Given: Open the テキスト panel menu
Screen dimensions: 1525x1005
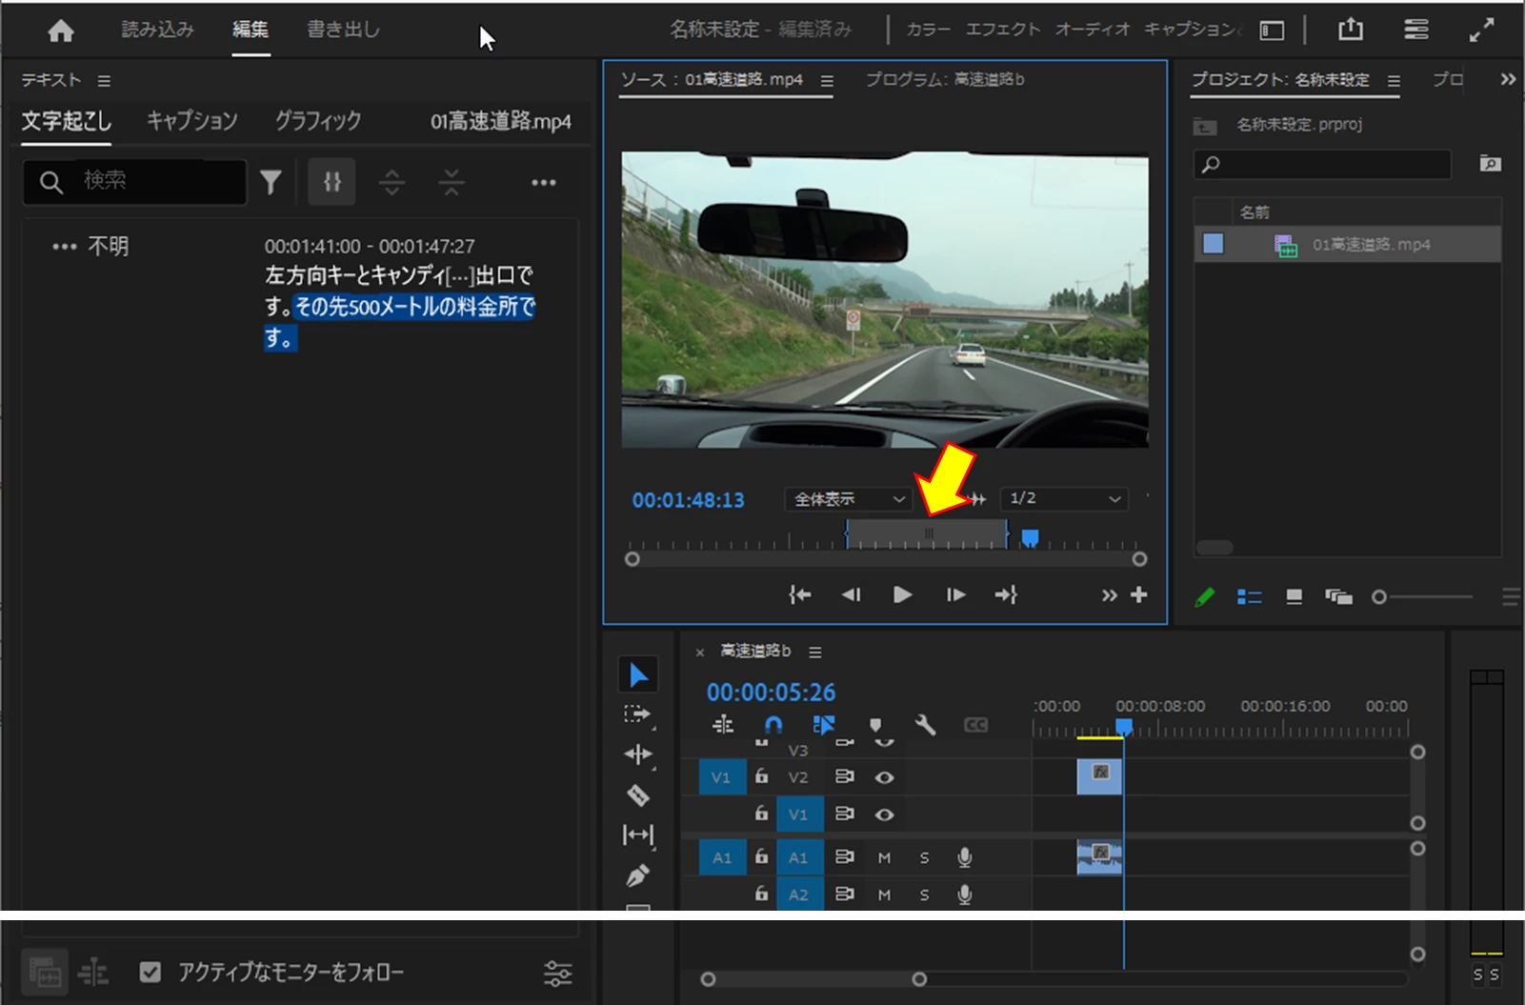Looking at the screenshot, I should point(104,81).
